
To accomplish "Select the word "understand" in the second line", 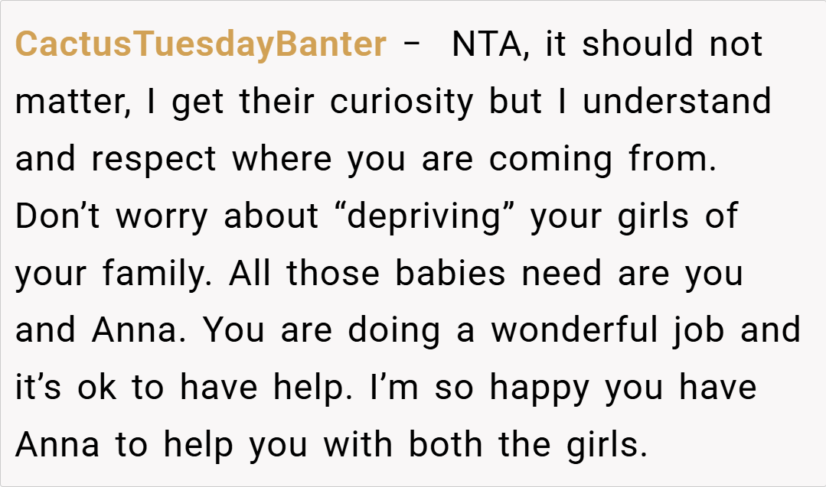I will coord(677,102).
